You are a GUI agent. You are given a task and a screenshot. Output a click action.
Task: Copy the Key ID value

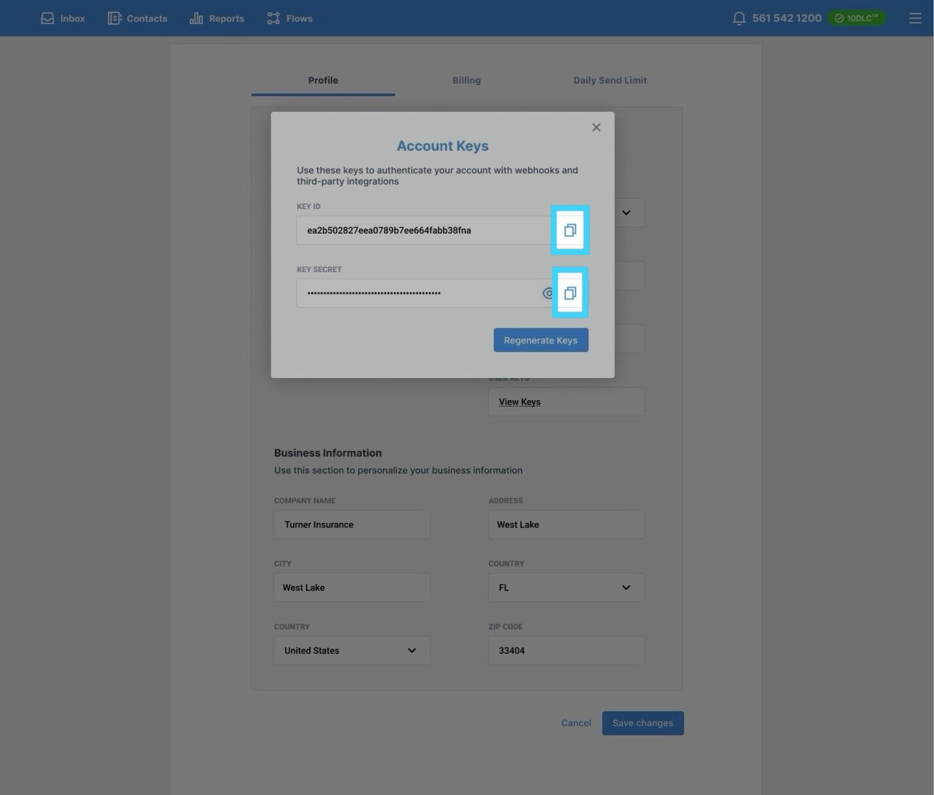(570, 230)
